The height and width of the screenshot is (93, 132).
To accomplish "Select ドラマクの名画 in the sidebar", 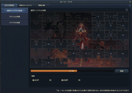I will click(15, 23).
